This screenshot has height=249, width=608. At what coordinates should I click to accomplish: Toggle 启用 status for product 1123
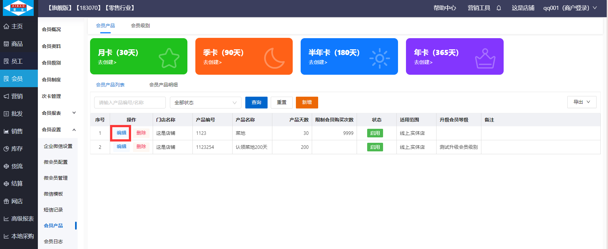375,133
